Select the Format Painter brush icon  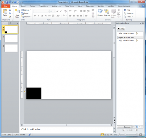[10, 17]
